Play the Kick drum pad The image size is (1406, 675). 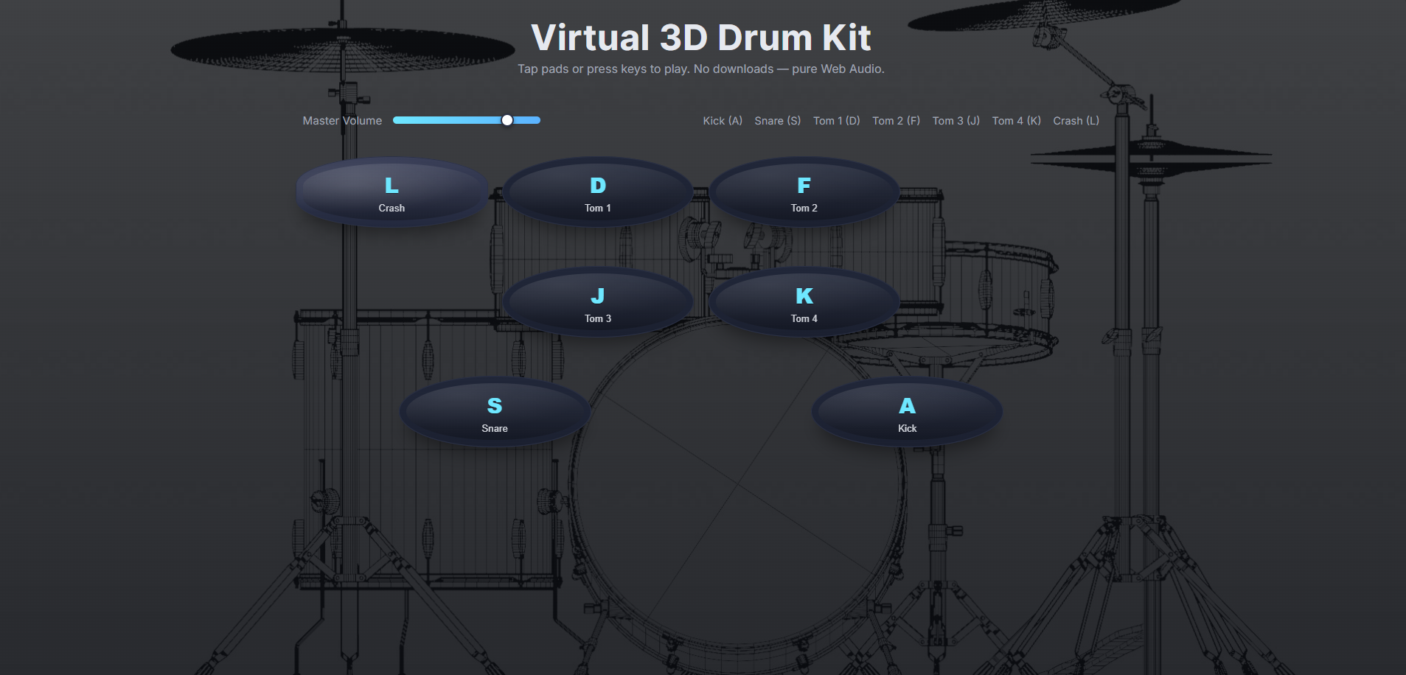point(907,411)
